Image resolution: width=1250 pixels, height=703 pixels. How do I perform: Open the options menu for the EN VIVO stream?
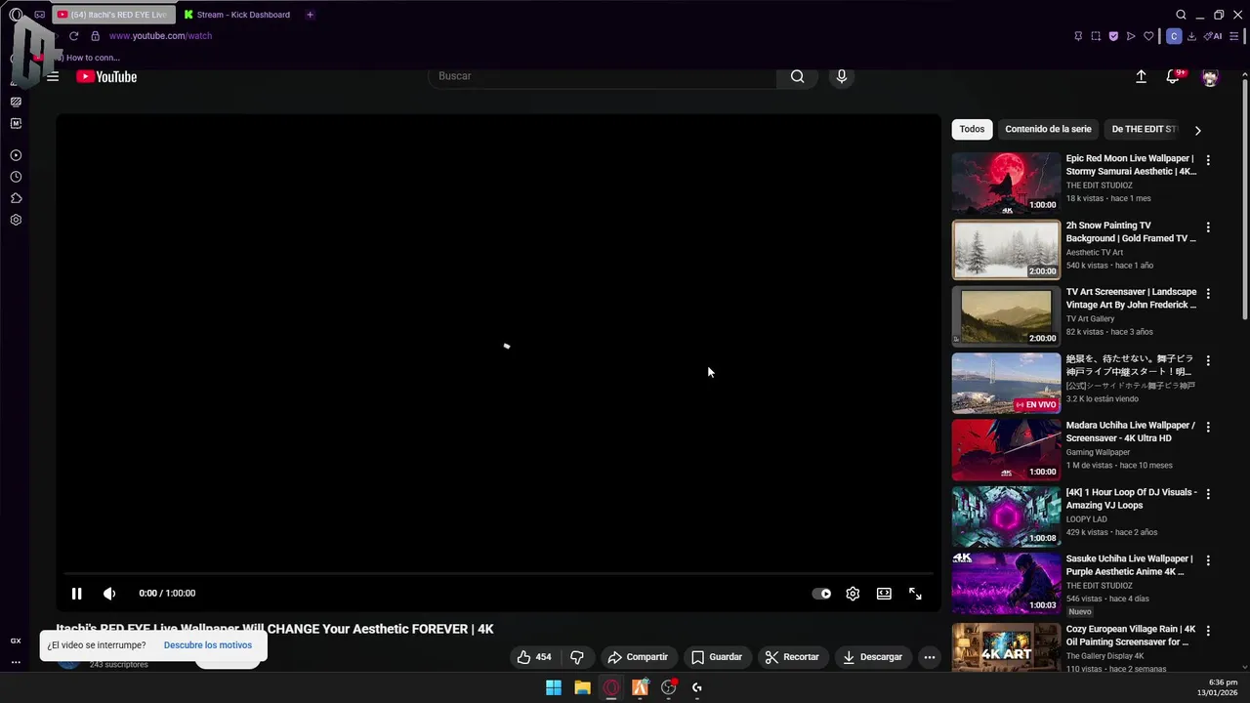(1208, 360)
